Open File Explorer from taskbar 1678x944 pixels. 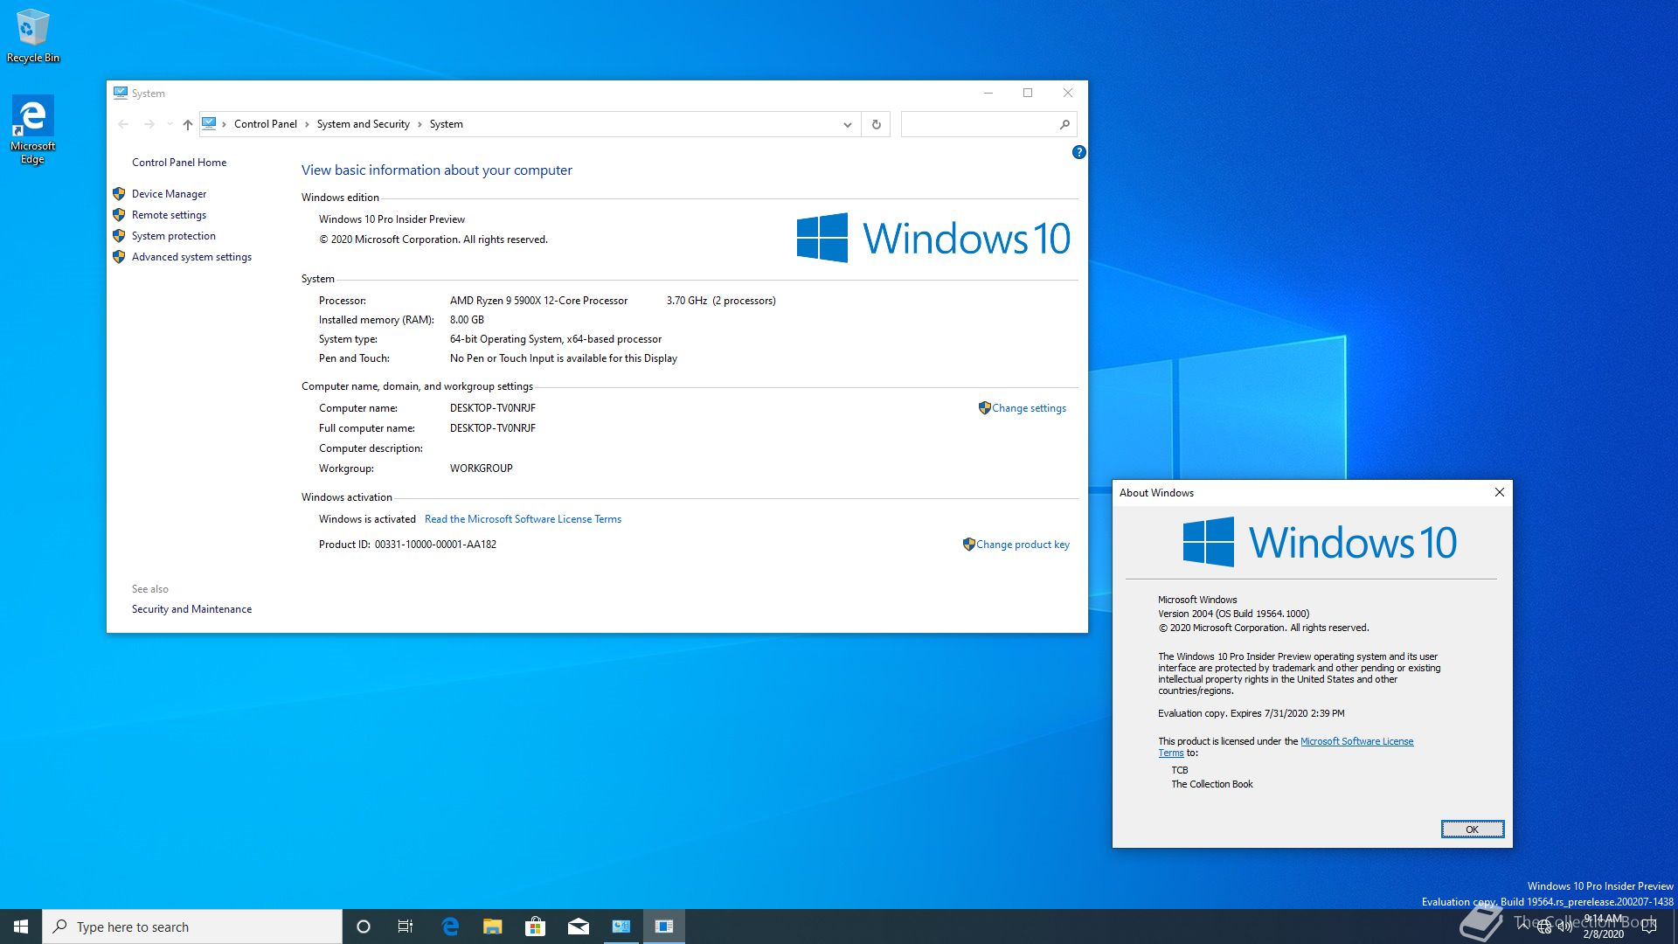[x=493, y=927]
